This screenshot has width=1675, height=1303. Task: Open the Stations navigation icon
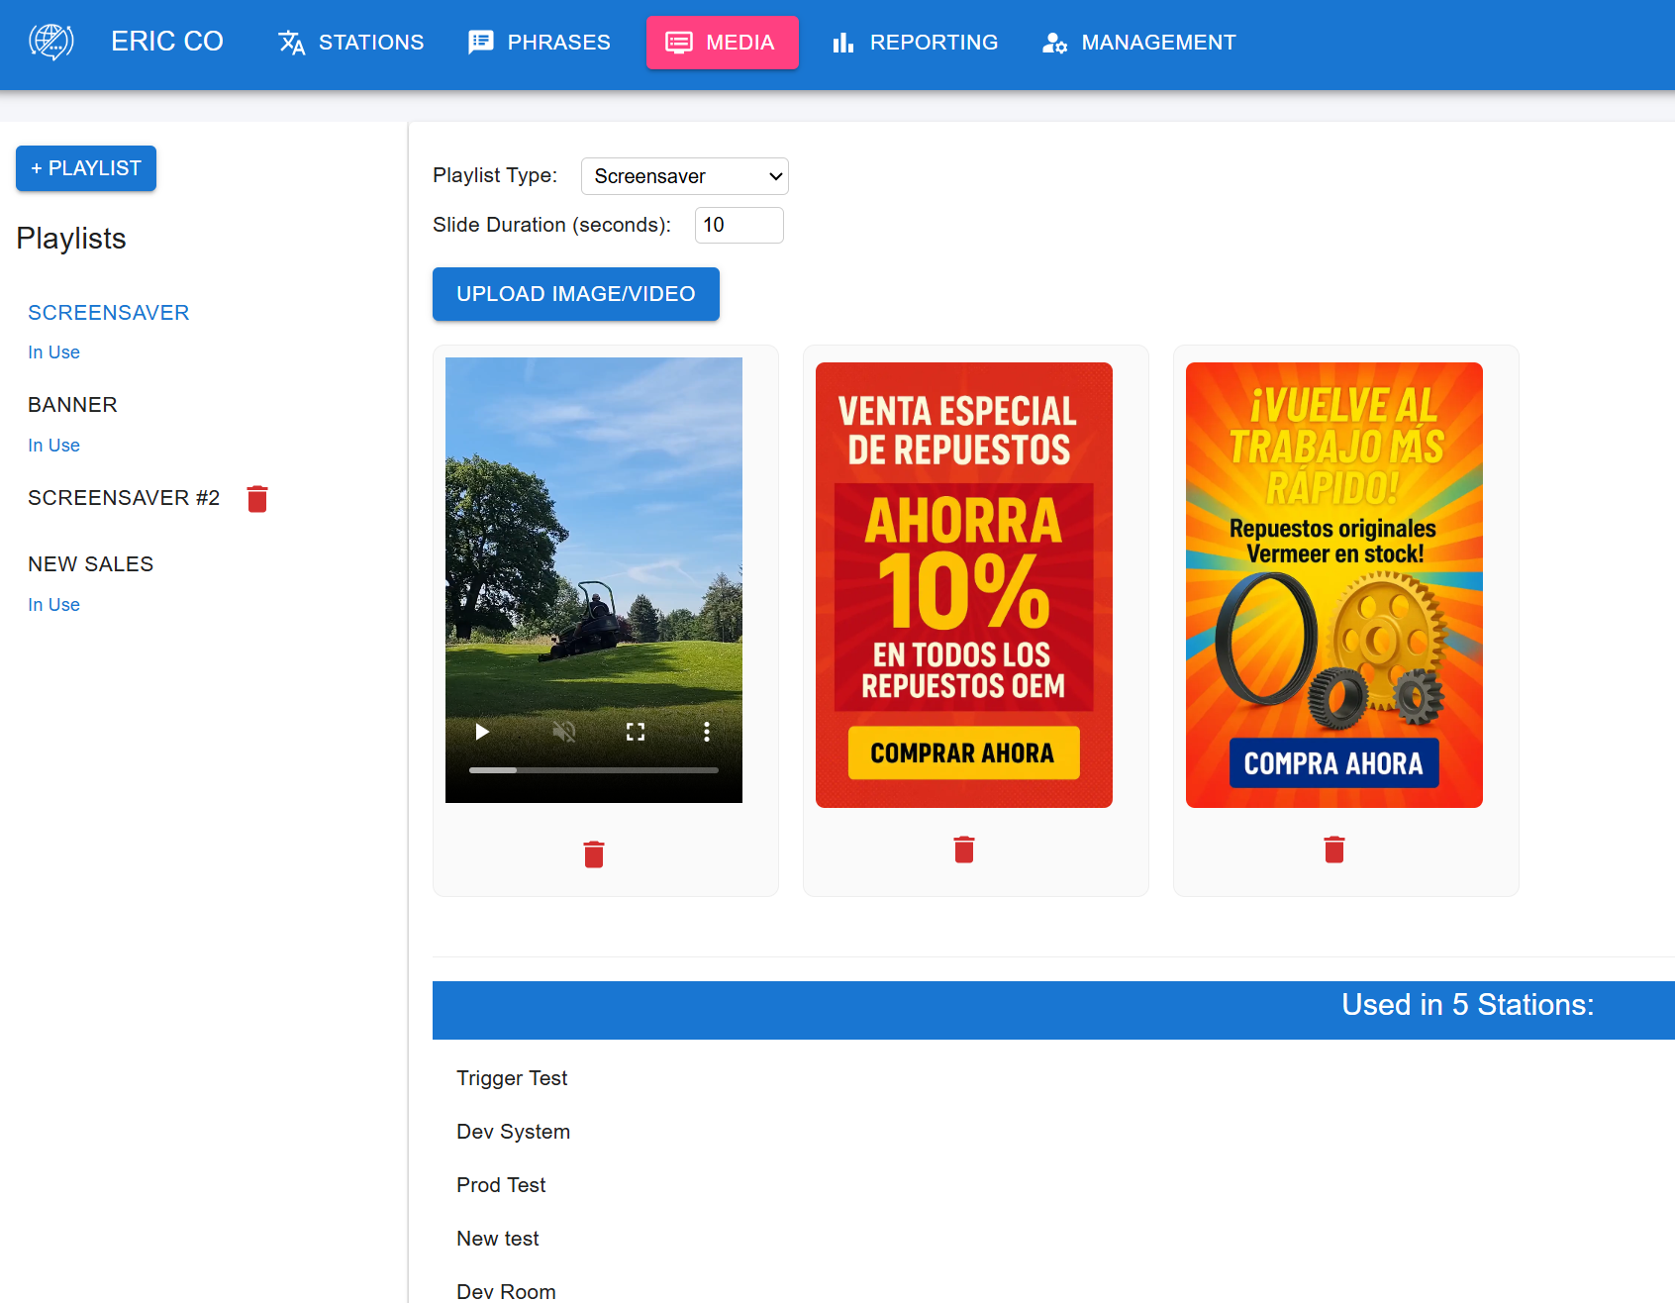[x=291, y=43]
